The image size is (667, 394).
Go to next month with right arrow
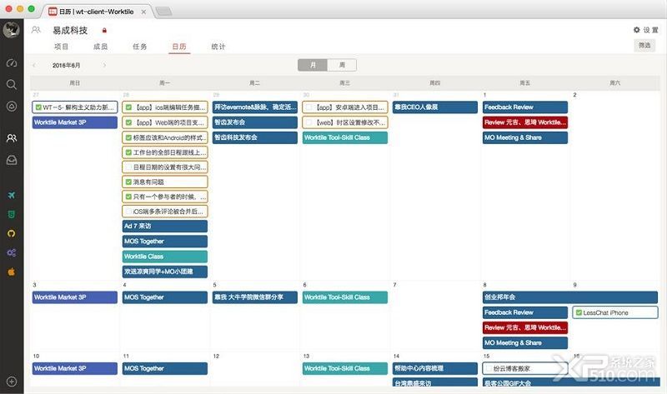105,66
